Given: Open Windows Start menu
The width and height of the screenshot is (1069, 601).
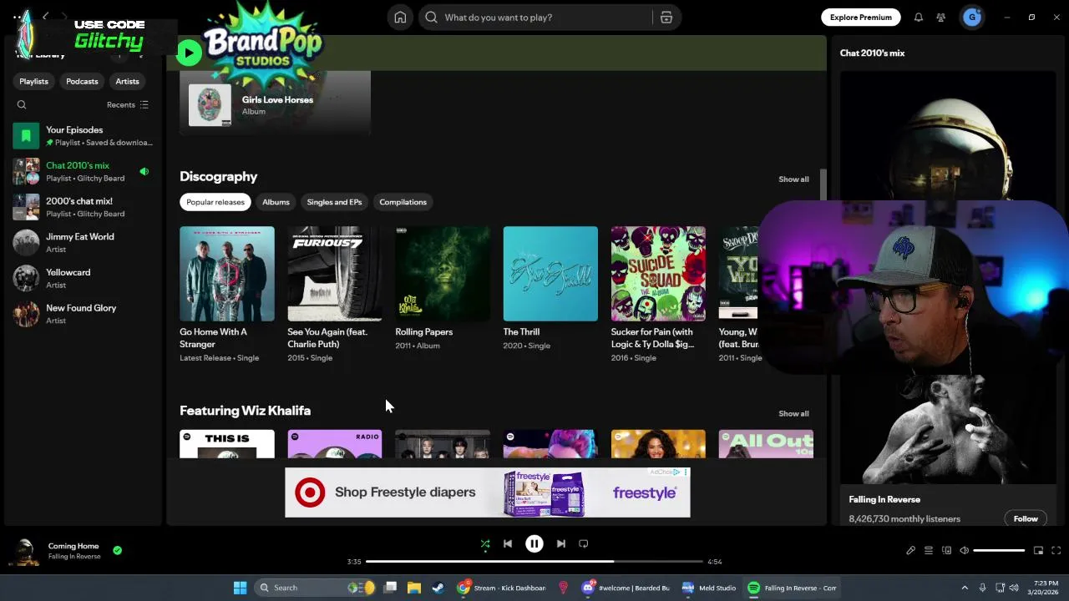Looking at the screenshot, I should (x=240, y=588).
